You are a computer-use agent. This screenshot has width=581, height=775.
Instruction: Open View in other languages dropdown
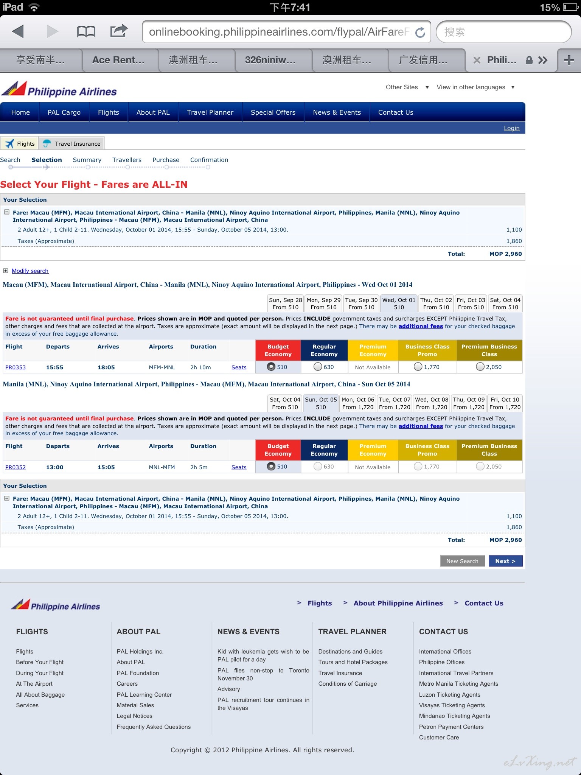(x=475, y=87)
